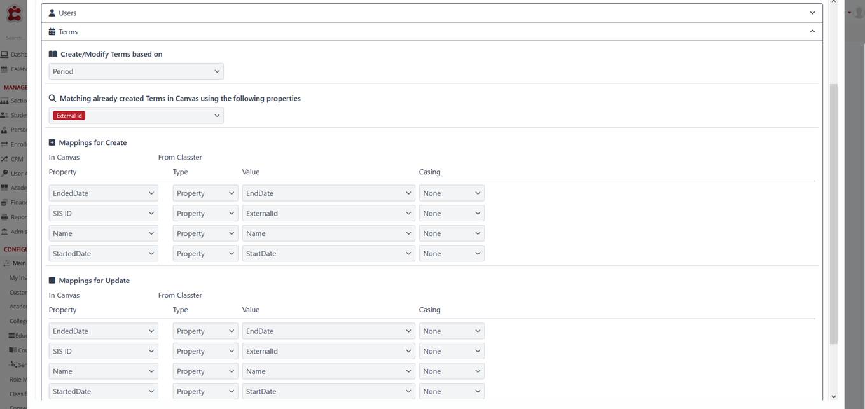Image resolution: width=865 pixels, height=409 pixels.
Task: Open the EndedDate property dropdown in Mappings for Update
Action: pyautogui.click(x=104, y=331)
